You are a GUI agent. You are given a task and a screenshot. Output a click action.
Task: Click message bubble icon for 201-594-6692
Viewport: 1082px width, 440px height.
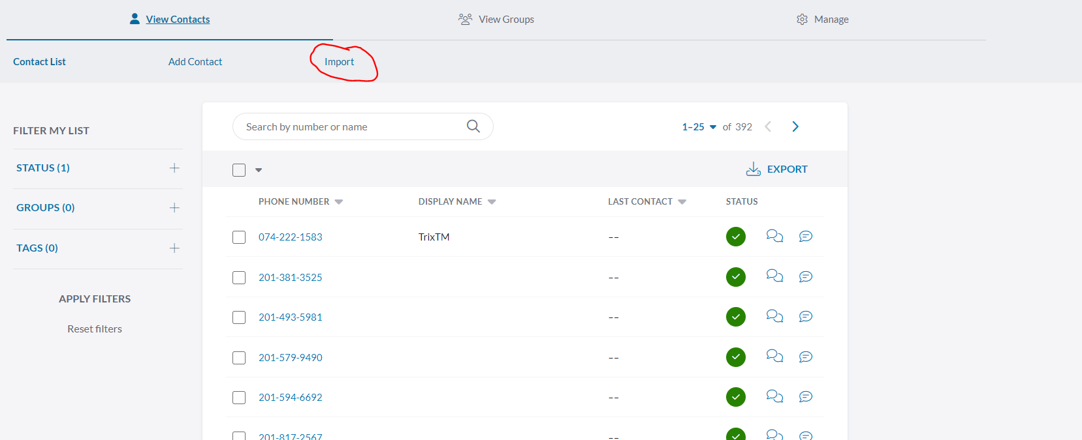[806, 397]
